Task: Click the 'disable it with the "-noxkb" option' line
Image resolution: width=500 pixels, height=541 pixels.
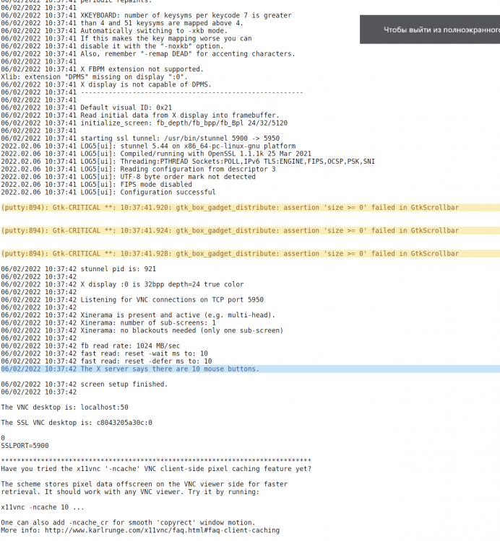Action: click(x=112, y=46)
